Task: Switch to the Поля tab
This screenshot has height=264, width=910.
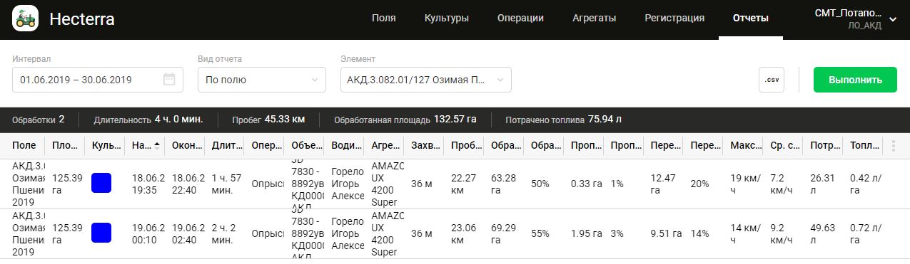Action: point(384,19)
